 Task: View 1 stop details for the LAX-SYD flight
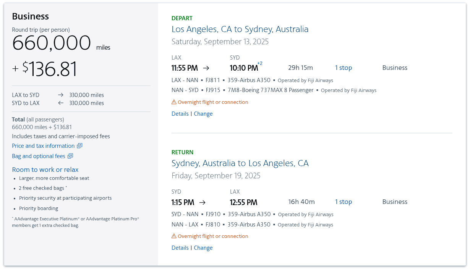[343, 68]
